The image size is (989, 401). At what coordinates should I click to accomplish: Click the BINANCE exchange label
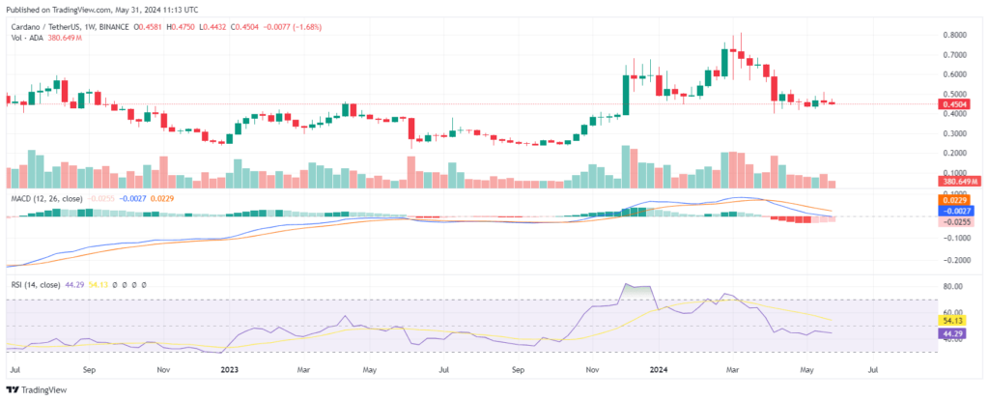(x=112, y=27)
